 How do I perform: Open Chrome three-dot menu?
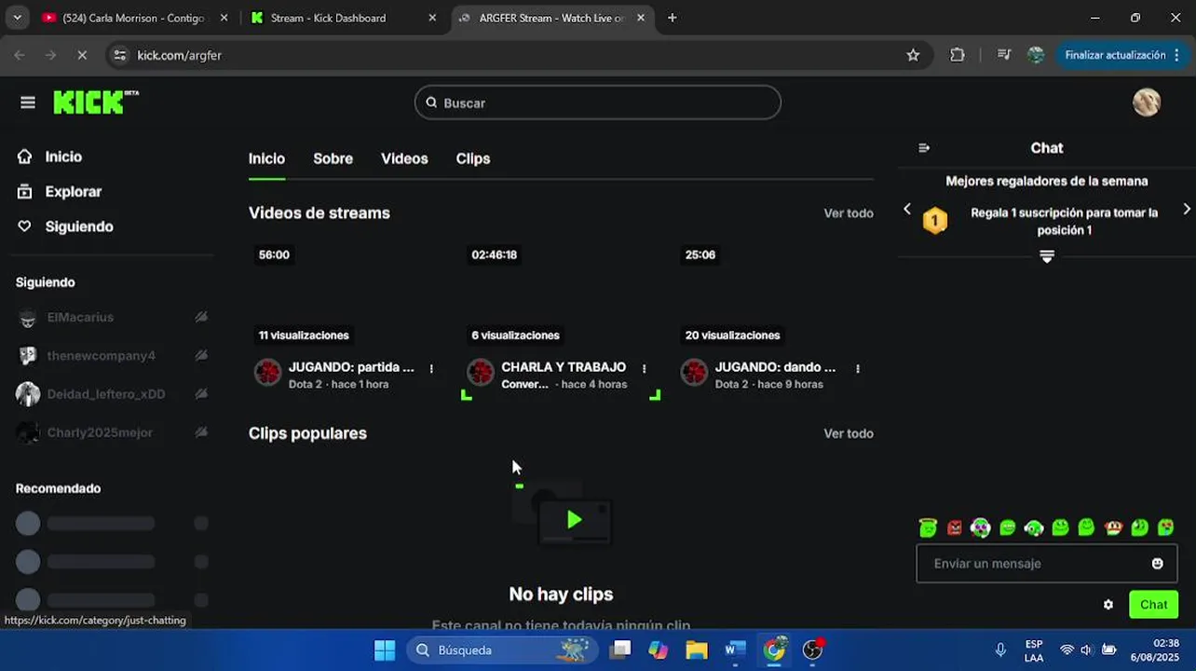(1177, 55)
